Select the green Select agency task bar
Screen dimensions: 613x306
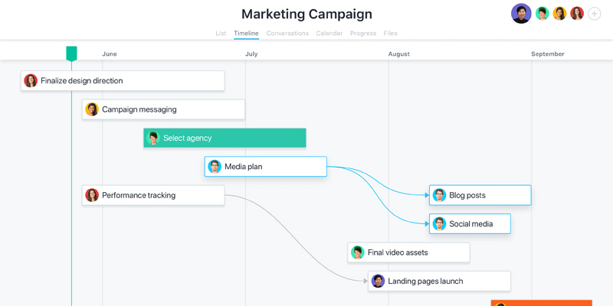tap(225, 138)
